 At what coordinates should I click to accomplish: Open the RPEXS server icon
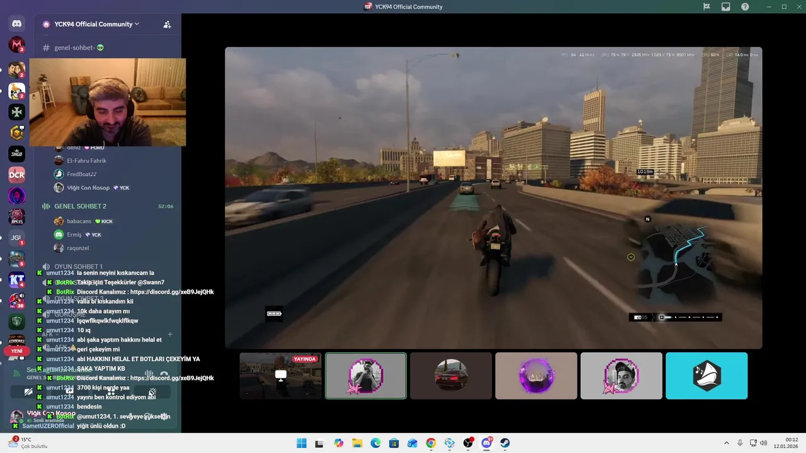(16, 217)
